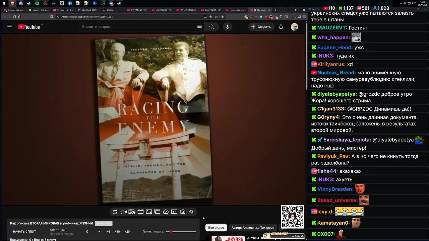Click the card-with-eye icon in player toolbar
The image size is (429, 241).
click(x=132, y=212)
